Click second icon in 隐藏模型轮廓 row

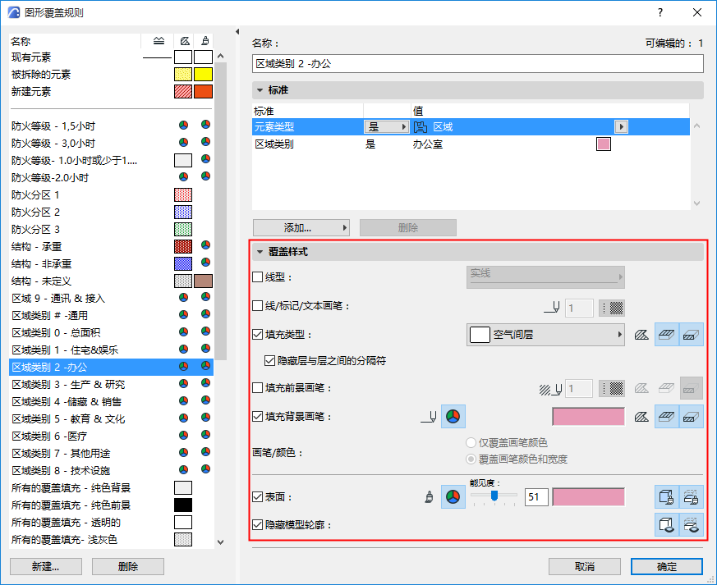point(691,525)
